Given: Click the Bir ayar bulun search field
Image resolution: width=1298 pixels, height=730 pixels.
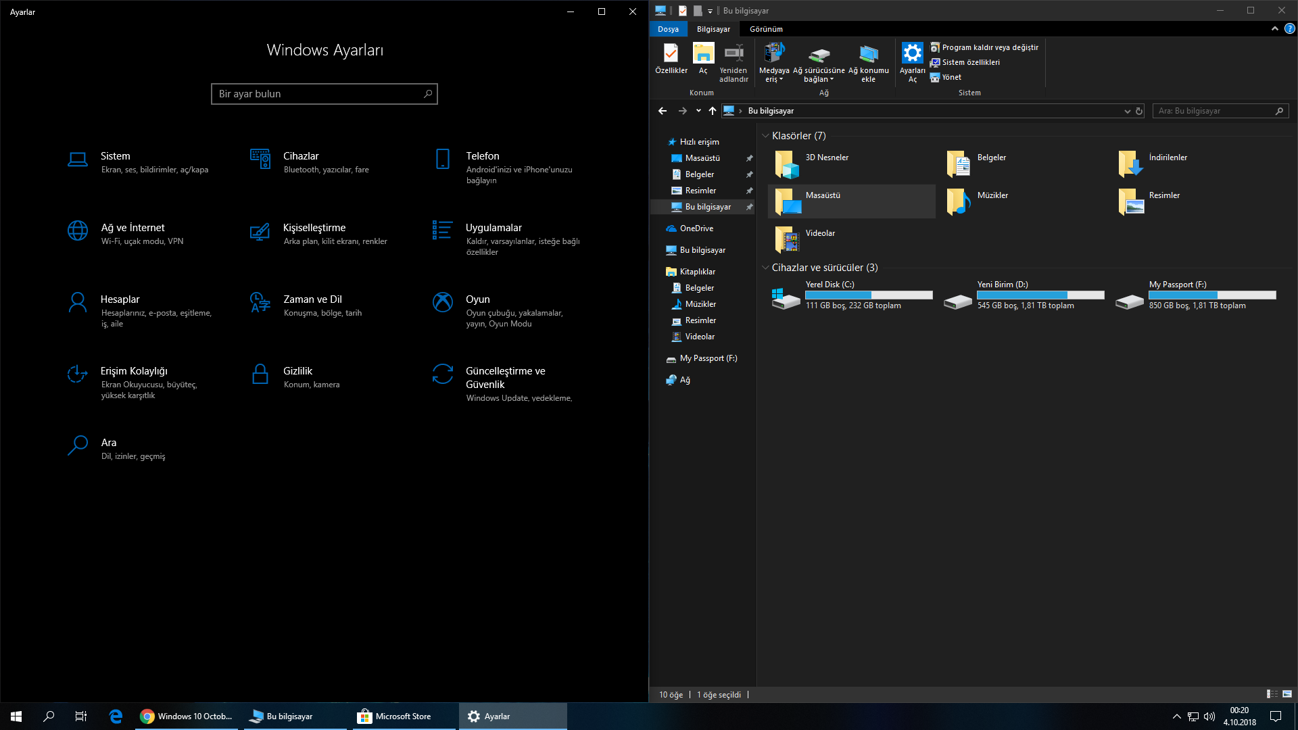Looking at the screenshot, I should [324, 94].
